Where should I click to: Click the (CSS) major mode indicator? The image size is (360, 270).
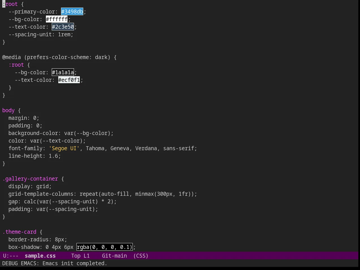coord(141,256)
